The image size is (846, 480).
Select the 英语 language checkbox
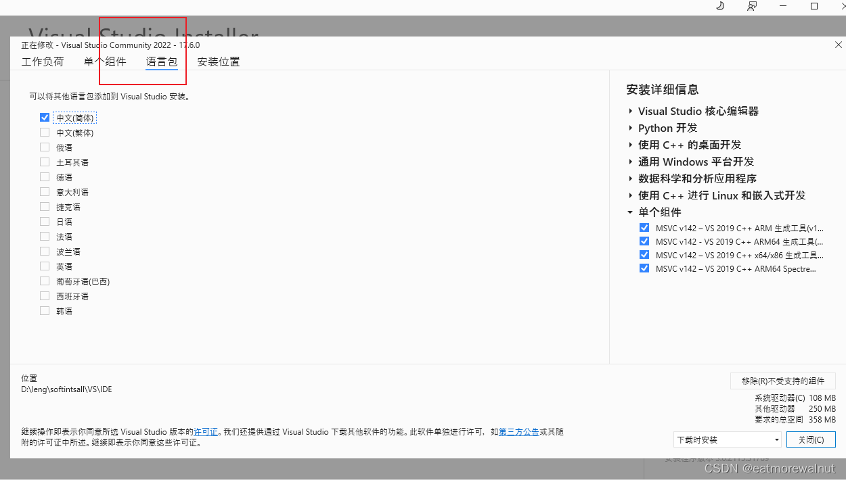[x=44, y=266]
